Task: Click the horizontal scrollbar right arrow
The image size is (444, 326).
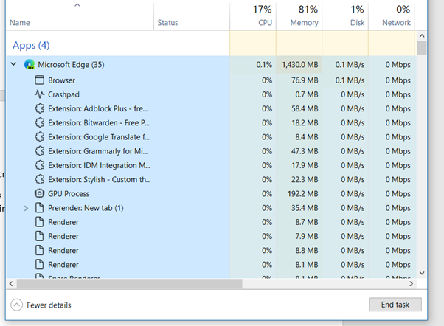Action: pyautogui.click(x=411, y=283)
